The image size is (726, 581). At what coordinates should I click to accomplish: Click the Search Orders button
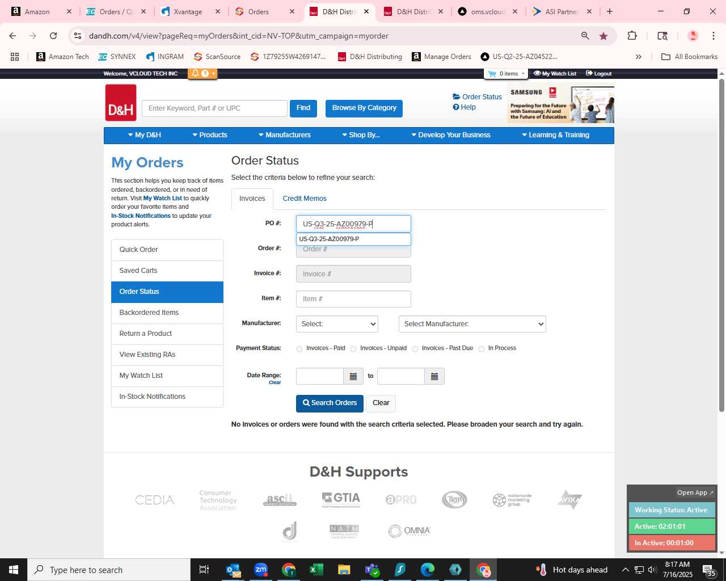(x=330, y=403)
